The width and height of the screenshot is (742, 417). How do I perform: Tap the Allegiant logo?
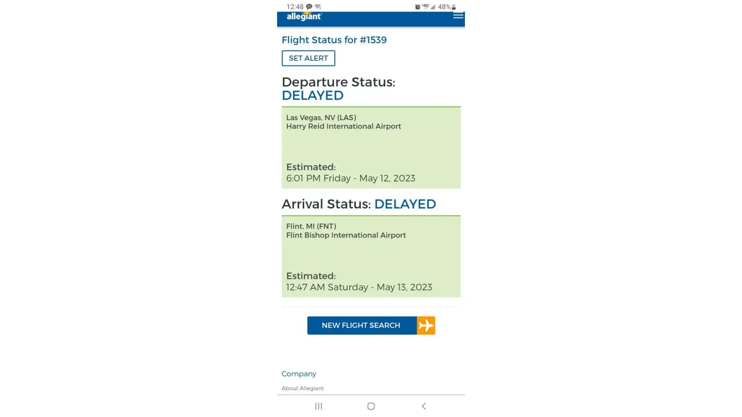point(304,17)
